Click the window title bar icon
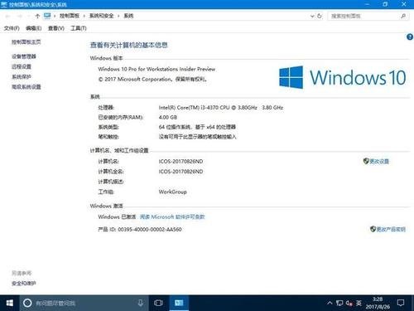414x311 pixels. [4, 4]
